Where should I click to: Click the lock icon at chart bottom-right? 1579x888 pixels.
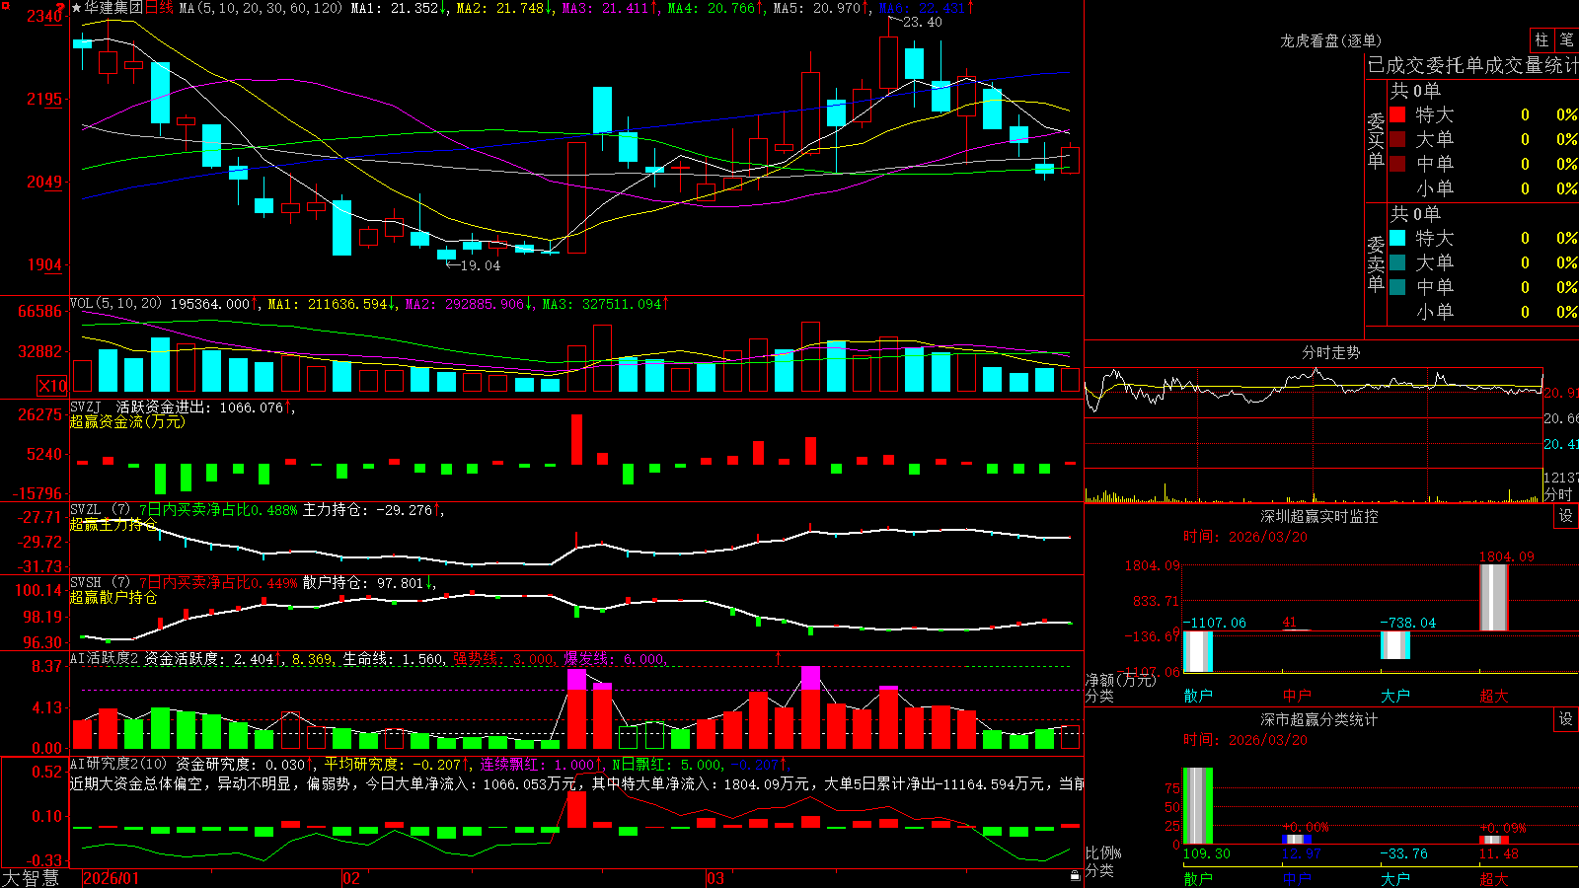(1076, 875)
